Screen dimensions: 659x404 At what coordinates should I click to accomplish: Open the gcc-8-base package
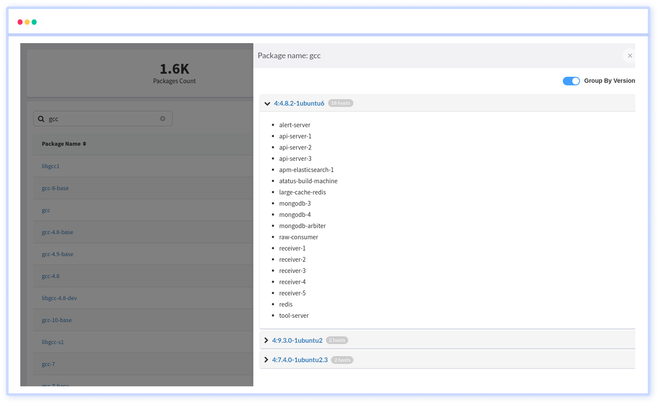[x=55, y=188]
